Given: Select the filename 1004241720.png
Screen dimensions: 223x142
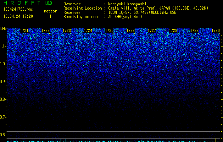Looking at the screenshot, I should [18, 10].
